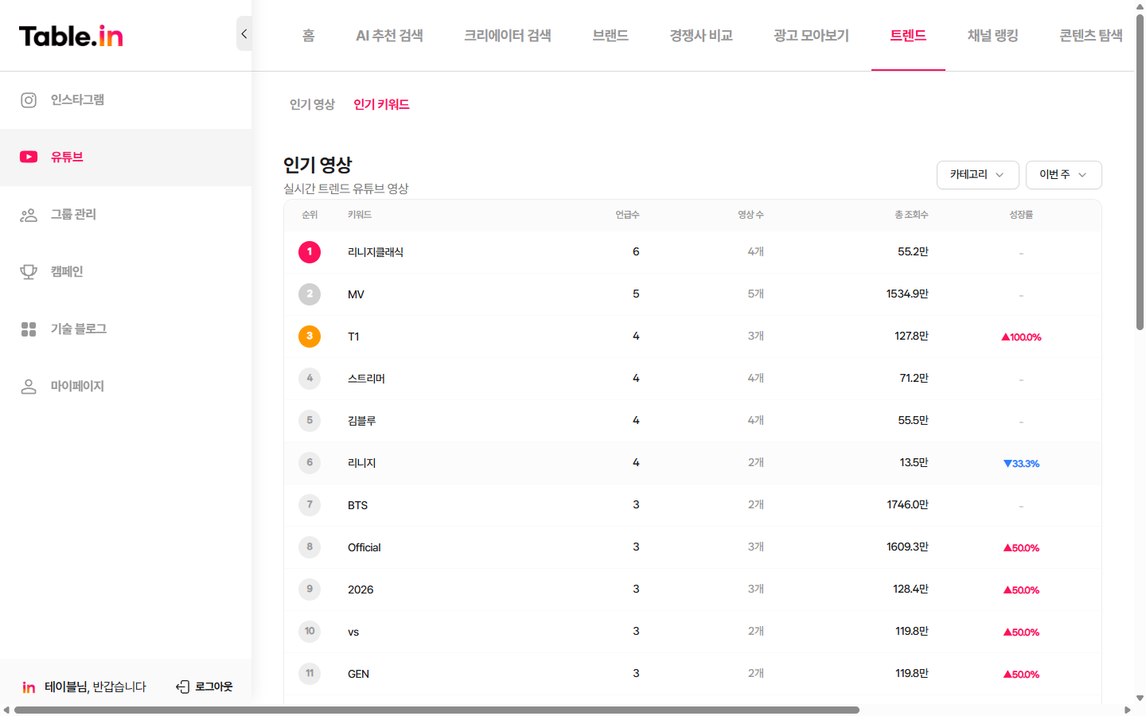Open the AI 추천 검색 page
Screen dimensions: 1146x716
(x=390, y=35)
